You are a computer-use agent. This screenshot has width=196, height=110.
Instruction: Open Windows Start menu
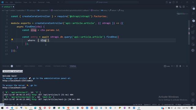(2, 108)
